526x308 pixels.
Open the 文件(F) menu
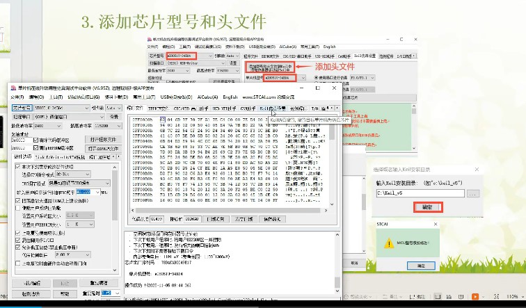tap(17, 97)
